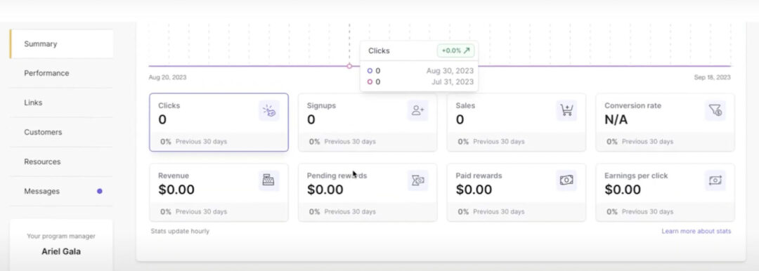
Task: Go to the Performance section
Action: (61, 73)
